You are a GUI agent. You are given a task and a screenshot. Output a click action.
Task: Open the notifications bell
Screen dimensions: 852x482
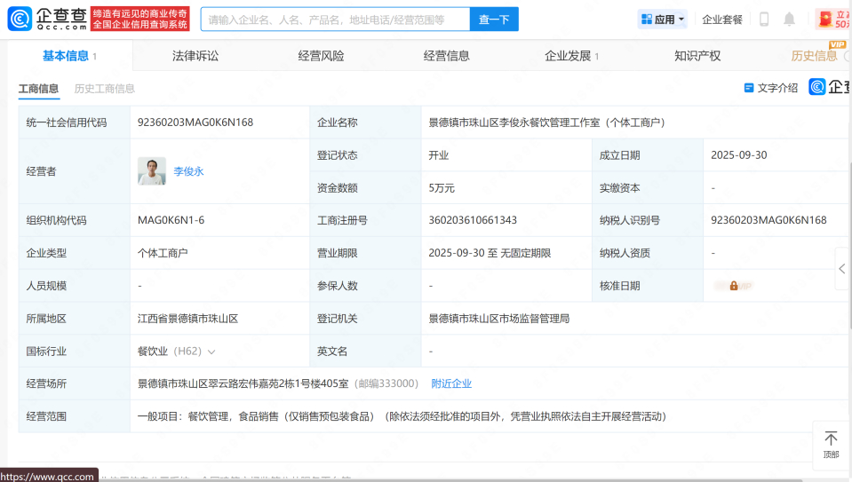pos(789,20)
